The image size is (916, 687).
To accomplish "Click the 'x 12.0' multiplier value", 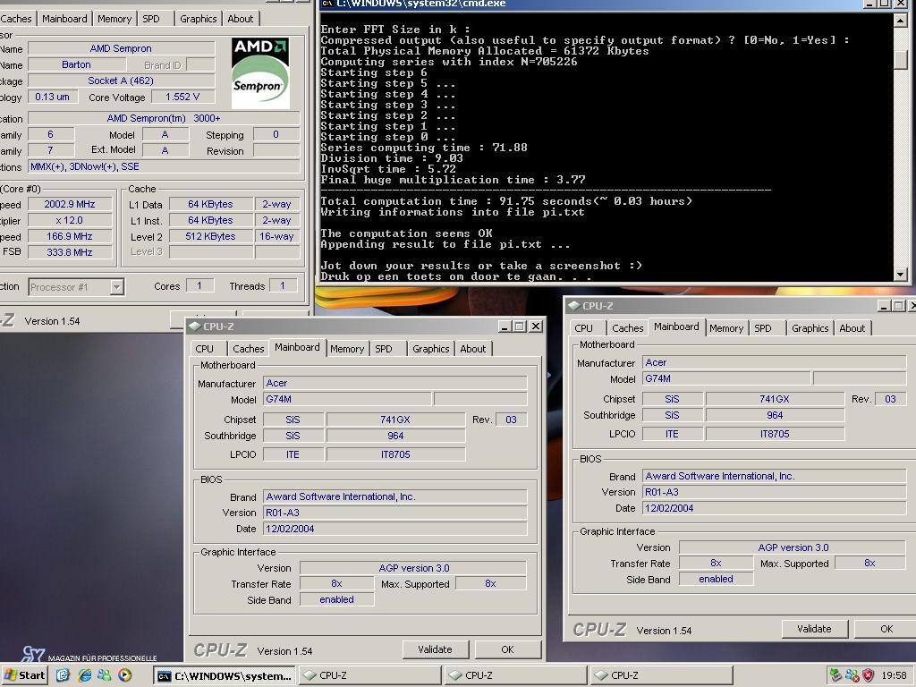I will [x=70, y=220].
